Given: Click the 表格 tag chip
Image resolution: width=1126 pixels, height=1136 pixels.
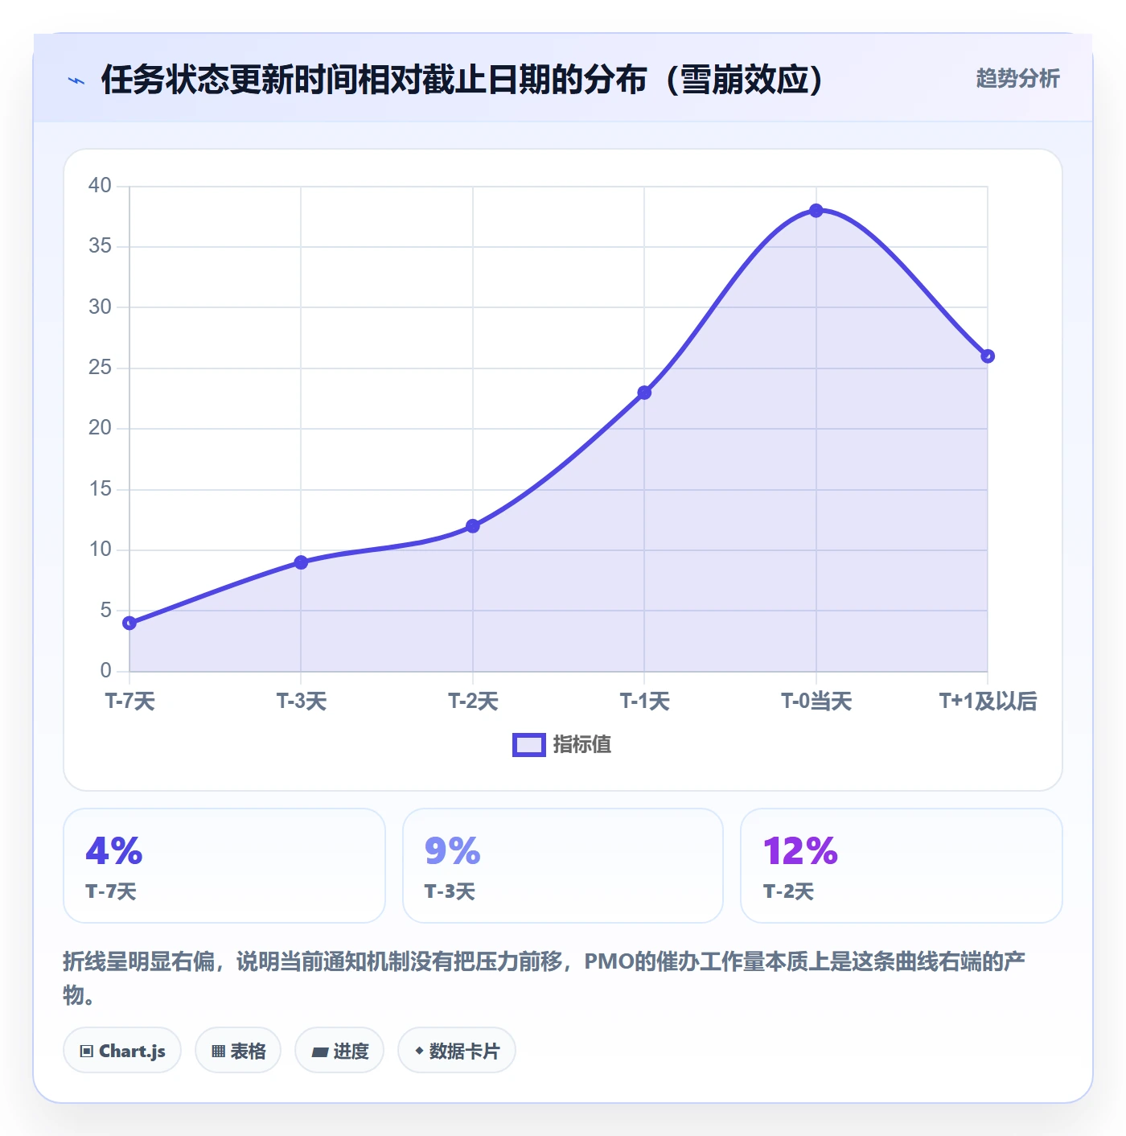Looking at the screenshot, I should coord(238,1051).
